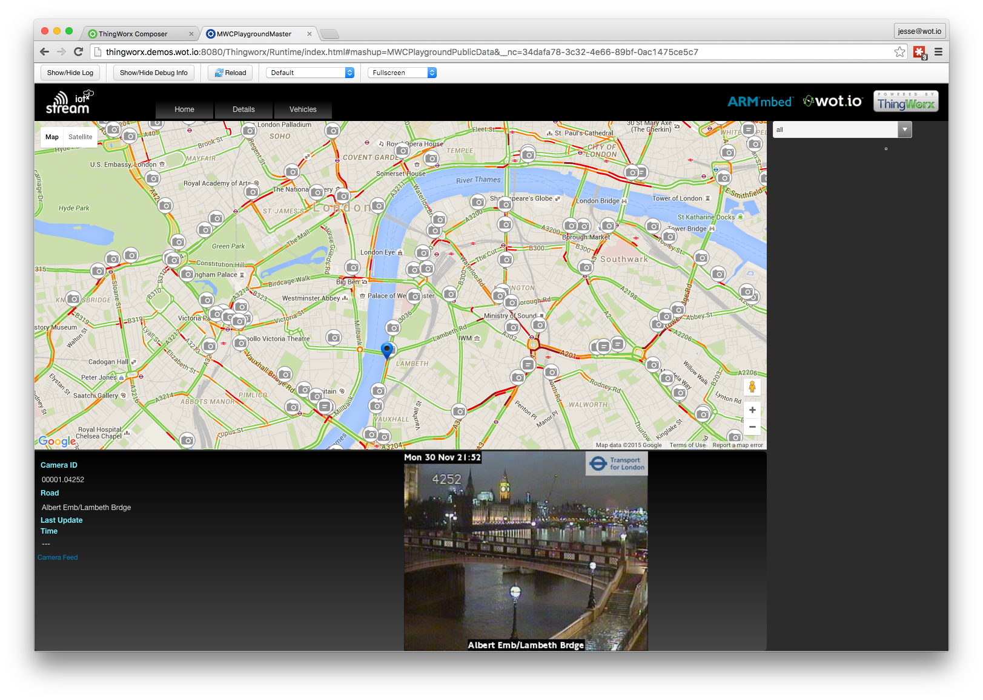Viewport: 983px width, 700px height.
Task: Click camera marker near Ministry of Sound
Action: point(539,325)
